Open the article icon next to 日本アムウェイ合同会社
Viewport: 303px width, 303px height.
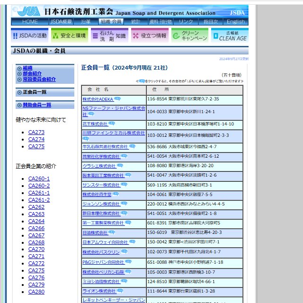coord(132,241)
